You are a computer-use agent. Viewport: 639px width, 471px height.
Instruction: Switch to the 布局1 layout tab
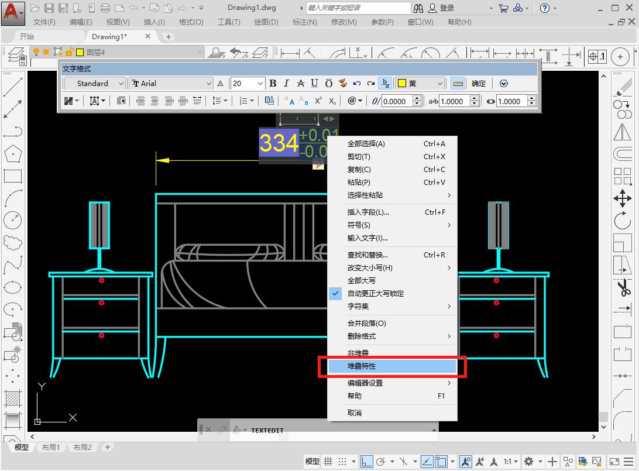point(51,447)
